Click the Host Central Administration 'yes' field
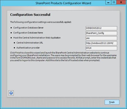This screenshot has width=127, height=109. pyautogui.click(x=101, y=38)
